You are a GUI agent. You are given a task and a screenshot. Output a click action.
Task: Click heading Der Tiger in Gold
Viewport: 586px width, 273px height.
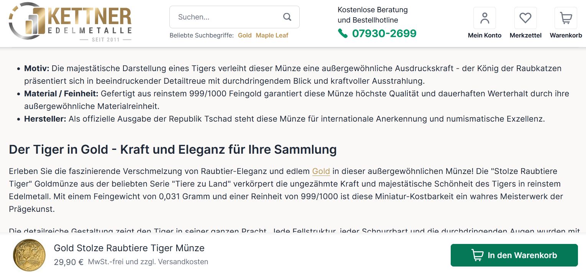click(x=172, y=149)
